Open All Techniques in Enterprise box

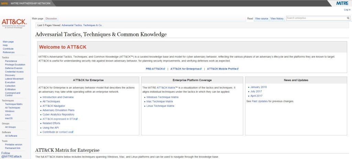tap(51, 101)
